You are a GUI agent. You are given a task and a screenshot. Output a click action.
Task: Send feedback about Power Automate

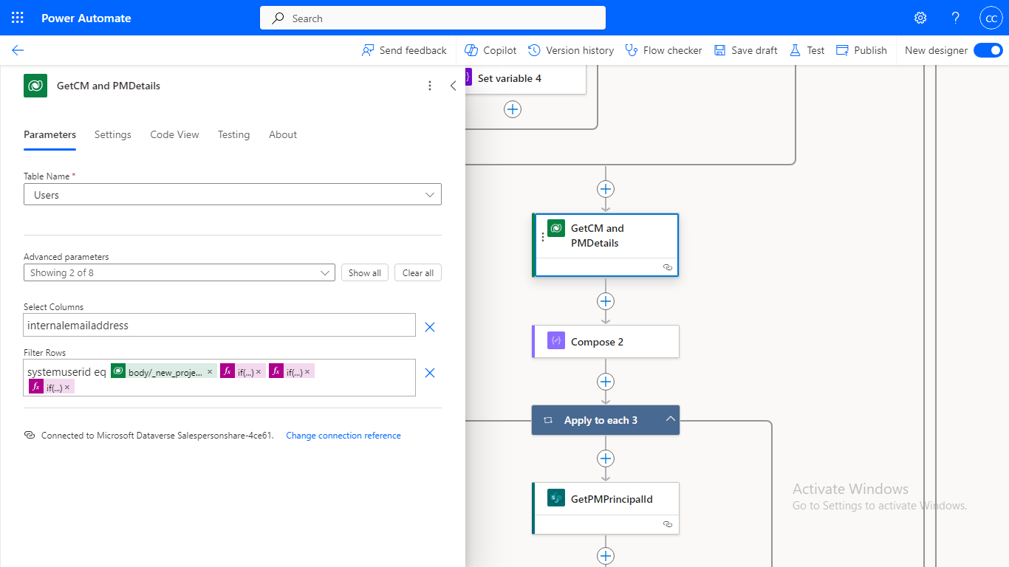coord(404,50)
